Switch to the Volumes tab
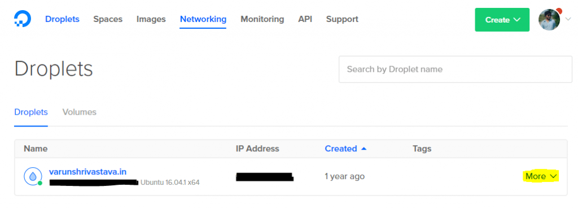Viewport: 578px width, 209px height. click(x=80, y=112)
